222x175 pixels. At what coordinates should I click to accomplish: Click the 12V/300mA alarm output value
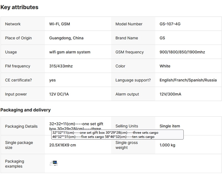pyautogui.click(x=170, y=94)
